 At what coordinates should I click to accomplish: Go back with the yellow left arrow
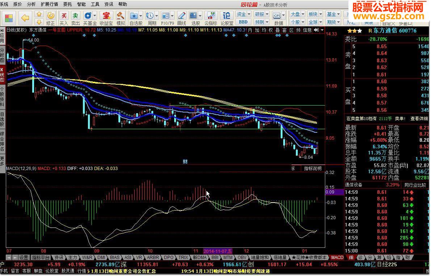click(25, 18)
